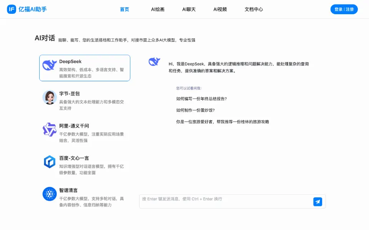The height and width of the screenshot is (230, 369).
Task: Click the 智谱清言 blue circle icon
Action: coord(50,194)
